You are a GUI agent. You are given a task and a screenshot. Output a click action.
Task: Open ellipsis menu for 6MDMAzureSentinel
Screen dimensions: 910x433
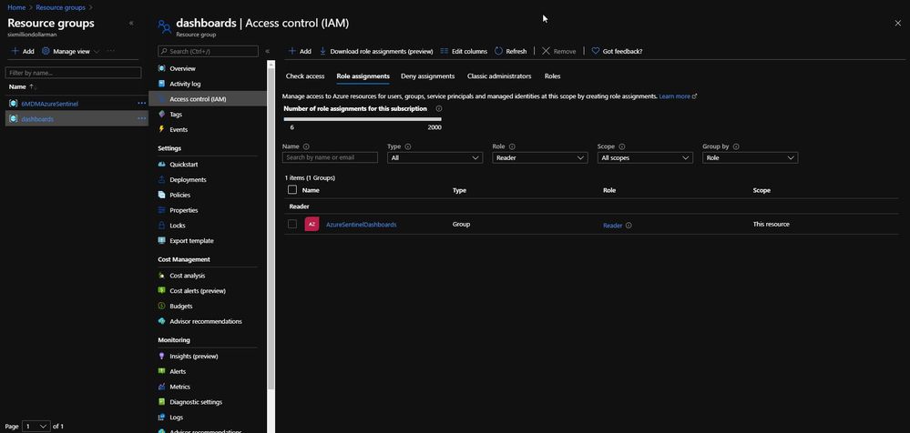click(141, 103)
